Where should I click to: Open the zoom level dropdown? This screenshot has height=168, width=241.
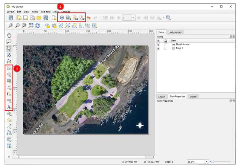[x=207, y=161]
